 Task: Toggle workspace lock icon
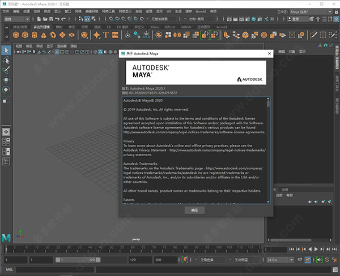coord(336,12)
